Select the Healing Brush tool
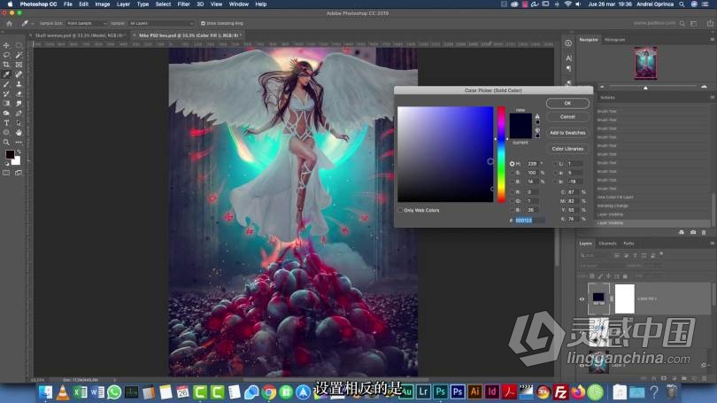 tap(19, 74)
